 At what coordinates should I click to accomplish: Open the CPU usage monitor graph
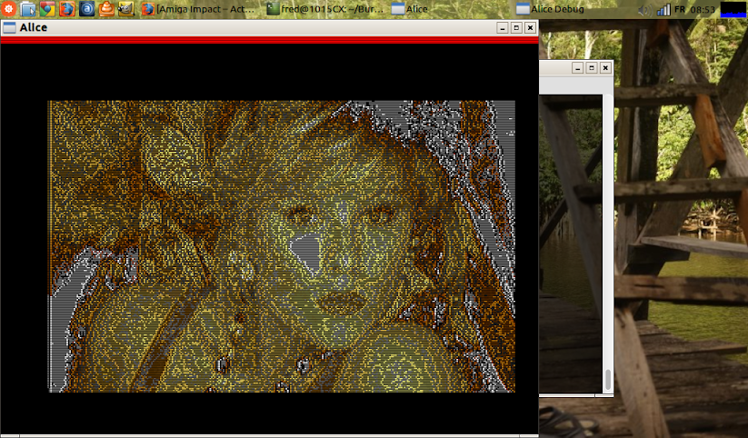[x=733, y=9]
